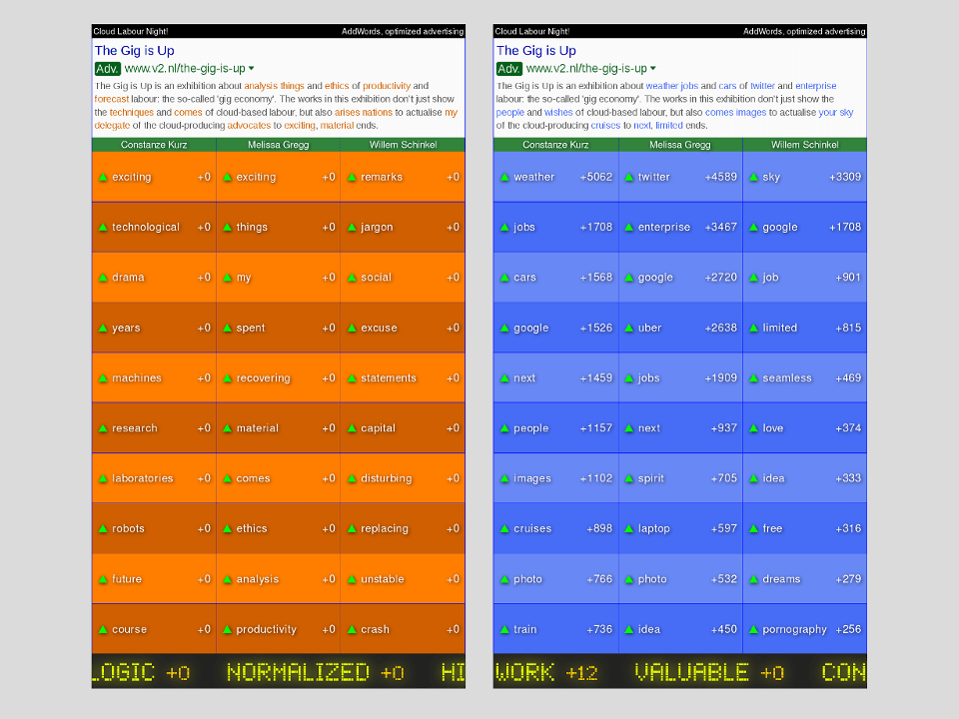Viewport: 959px width, 719px height.
Task: Open 'The Gig is Up' title link in blue panel
Action: click(x=536, y=50)
